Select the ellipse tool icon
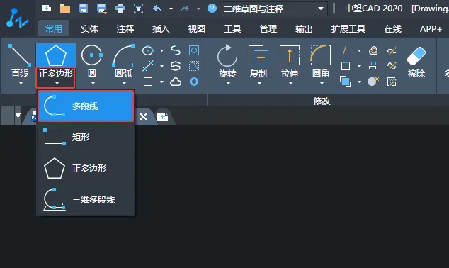 (148, 51)
